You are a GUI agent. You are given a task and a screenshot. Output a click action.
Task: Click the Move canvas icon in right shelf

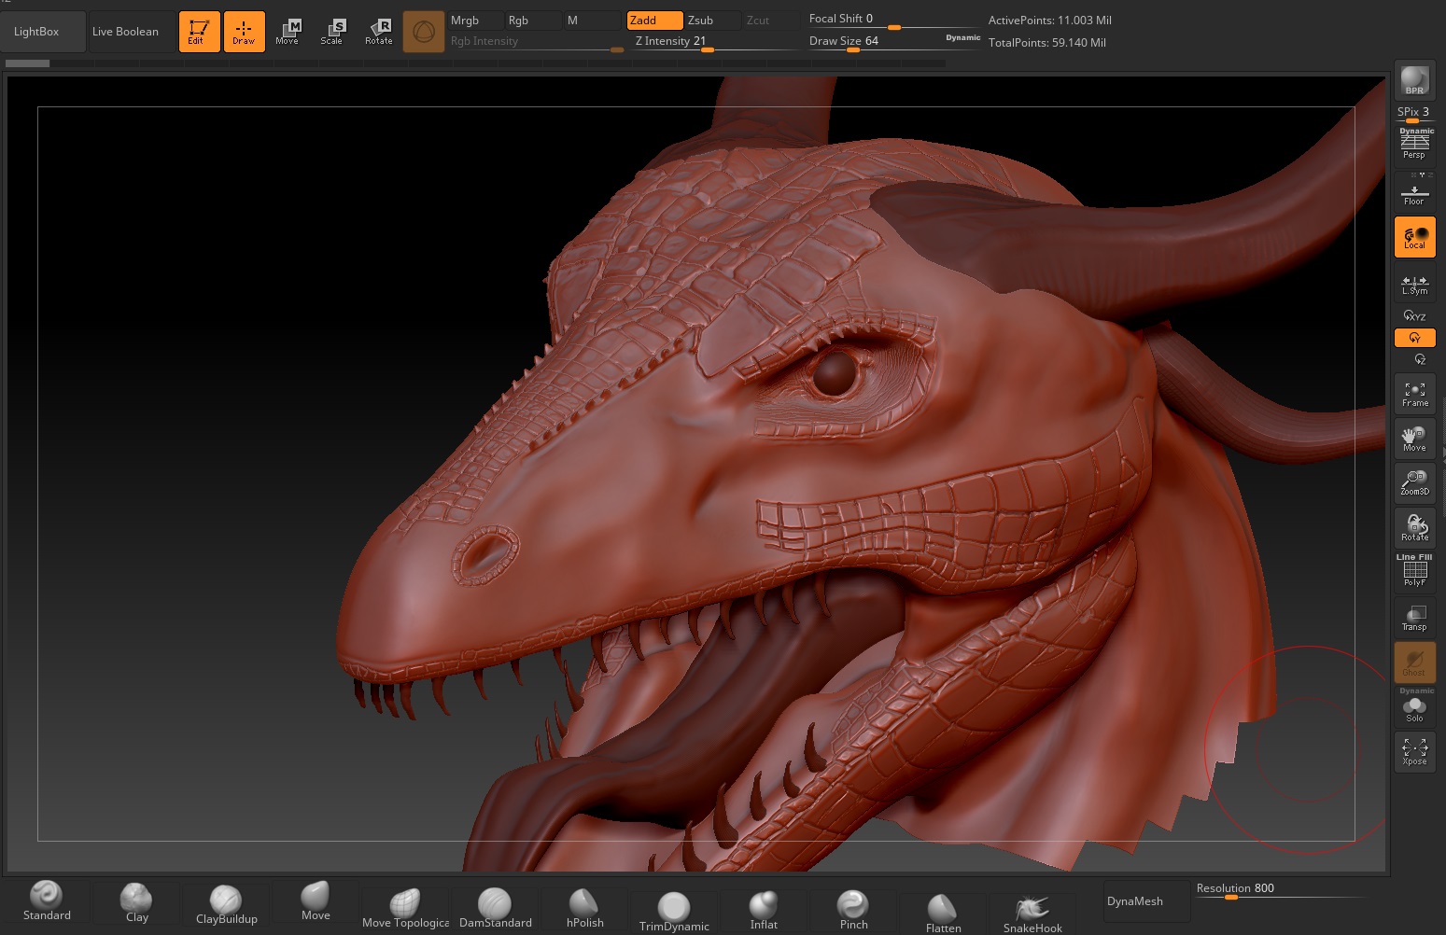(1414, 439)
